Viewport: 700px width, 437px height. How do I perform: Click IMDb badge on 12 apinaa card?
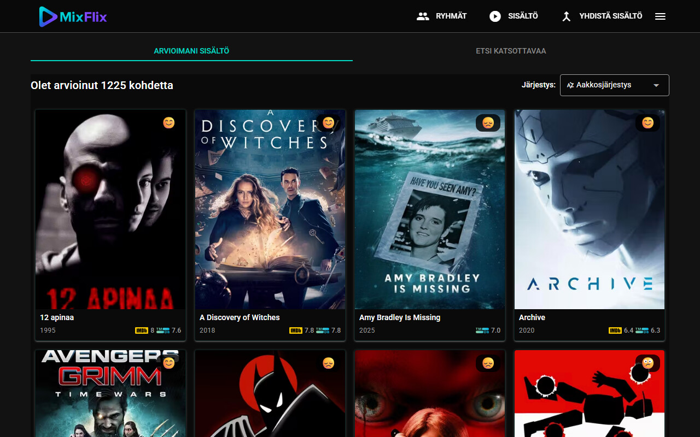click(142, 330)
